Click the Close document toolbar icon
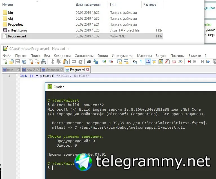 tap(31, 62)
